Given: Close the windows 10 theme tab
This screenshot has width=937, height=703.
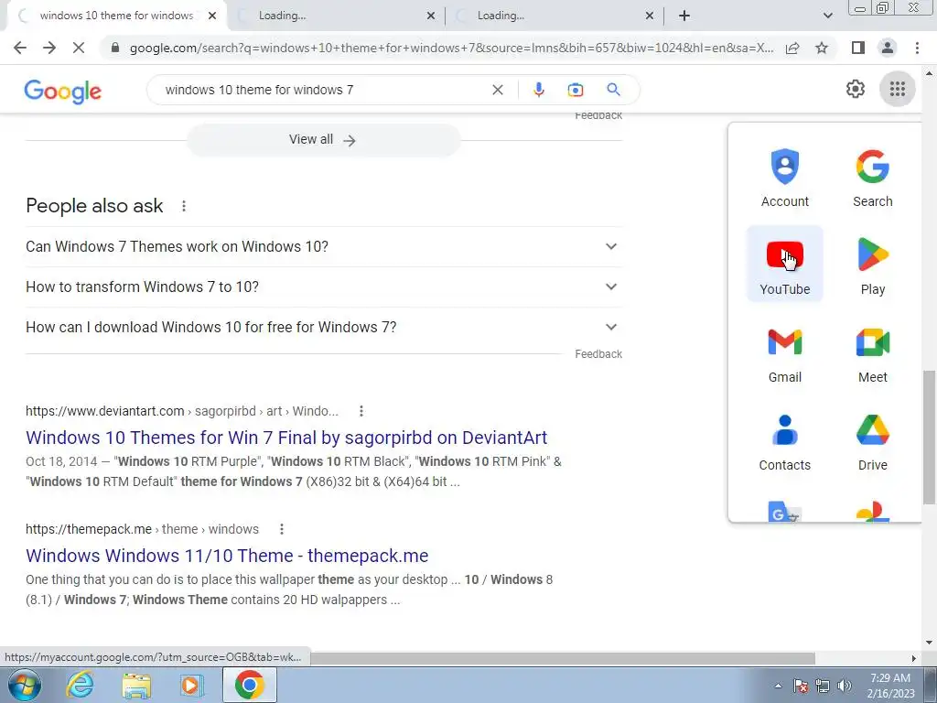Looking at the screenshot, I should [212, 16].
